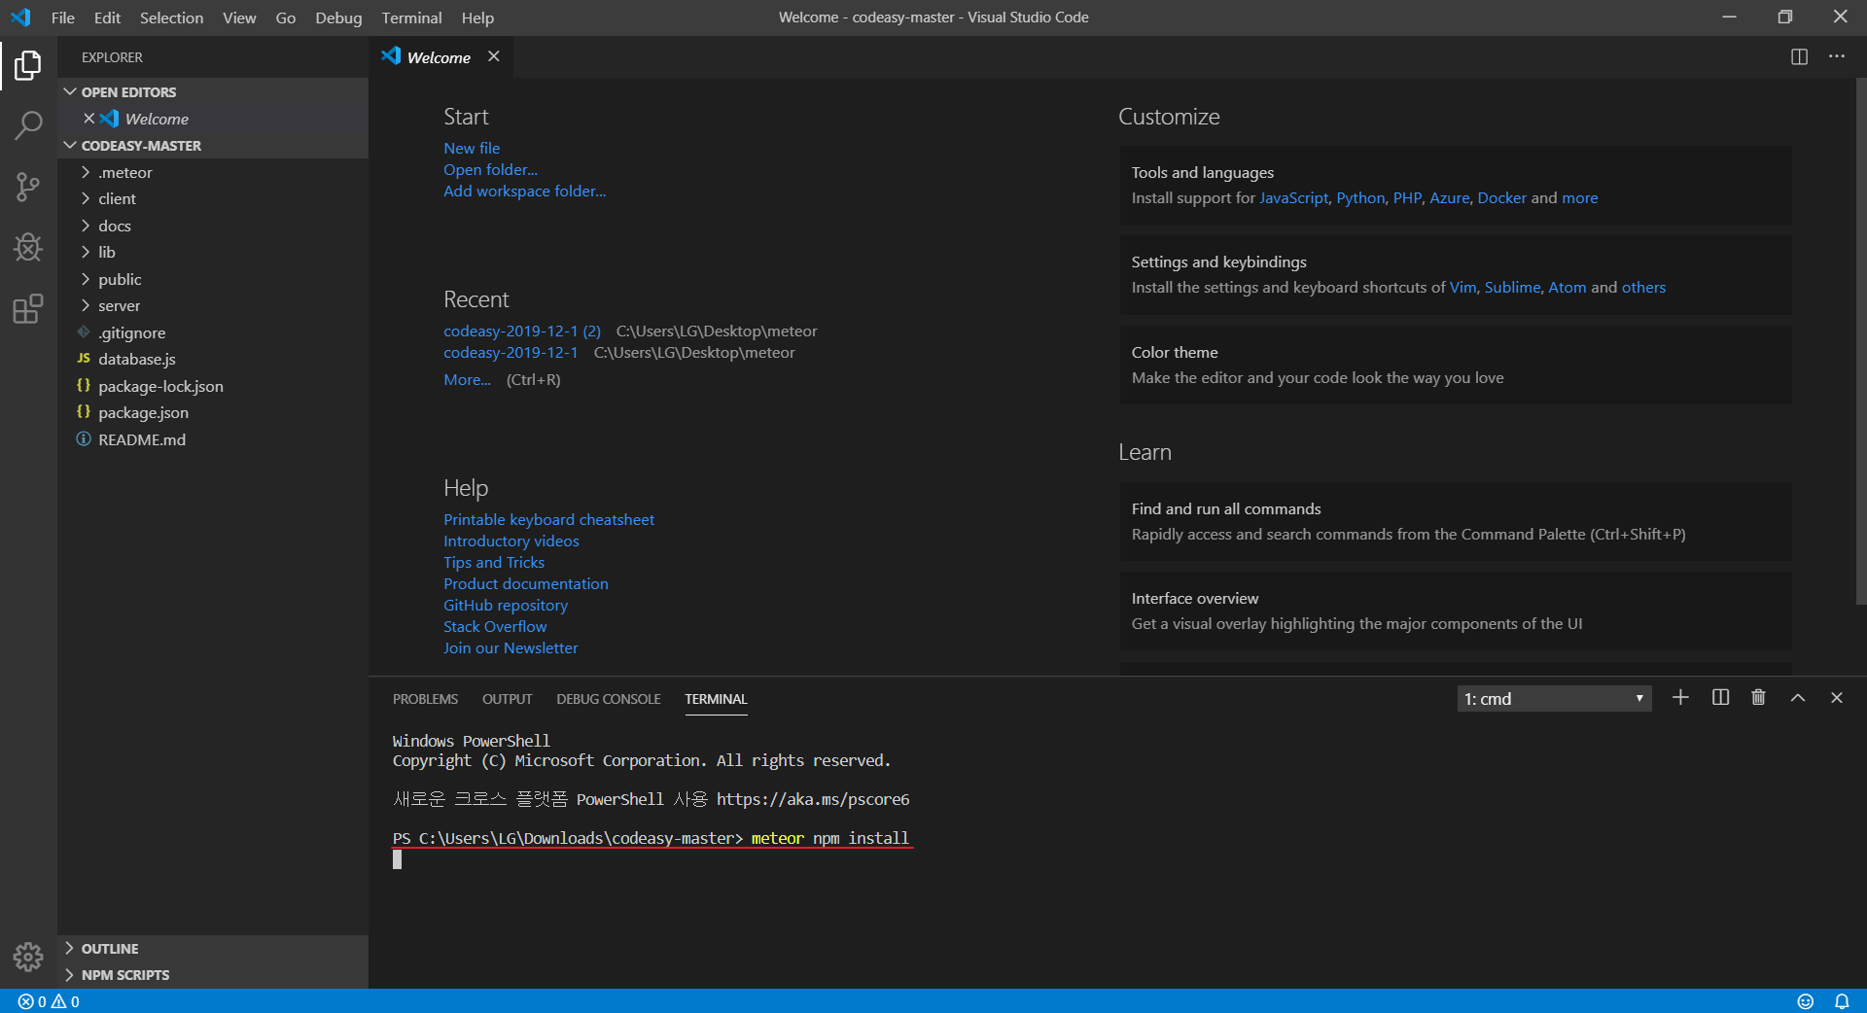
Task: Open the Help menu
Action: 477,17
